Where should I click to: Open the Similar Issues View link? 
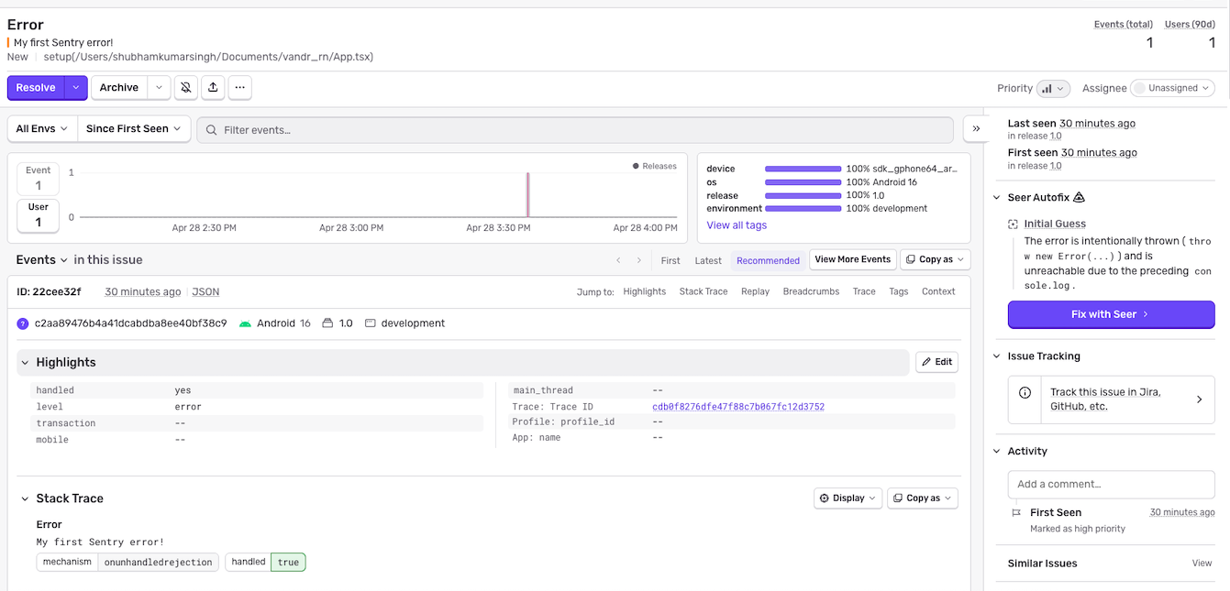click(x=1202, y=564)
